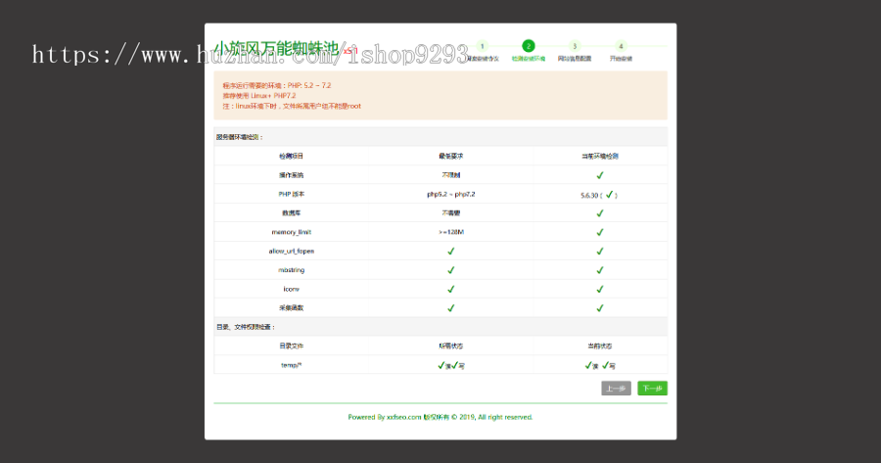
Task: Click the current-environment checkmark for mbstring
Action: 600,270
